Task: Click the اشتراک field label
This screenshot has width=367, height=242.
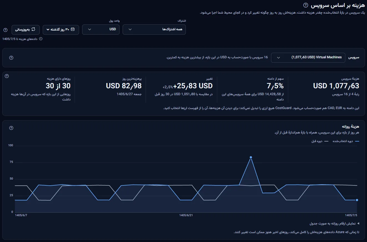Action: pos(182,21)
